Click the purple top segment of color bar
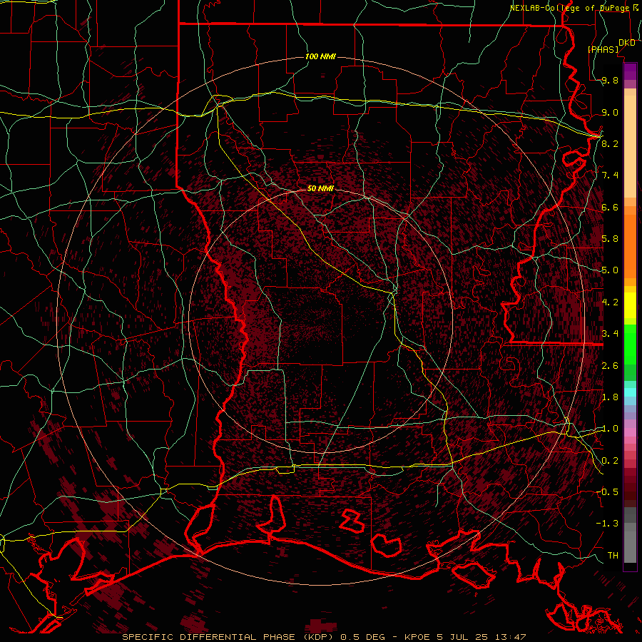642x642 pixels. pos(630,71)
